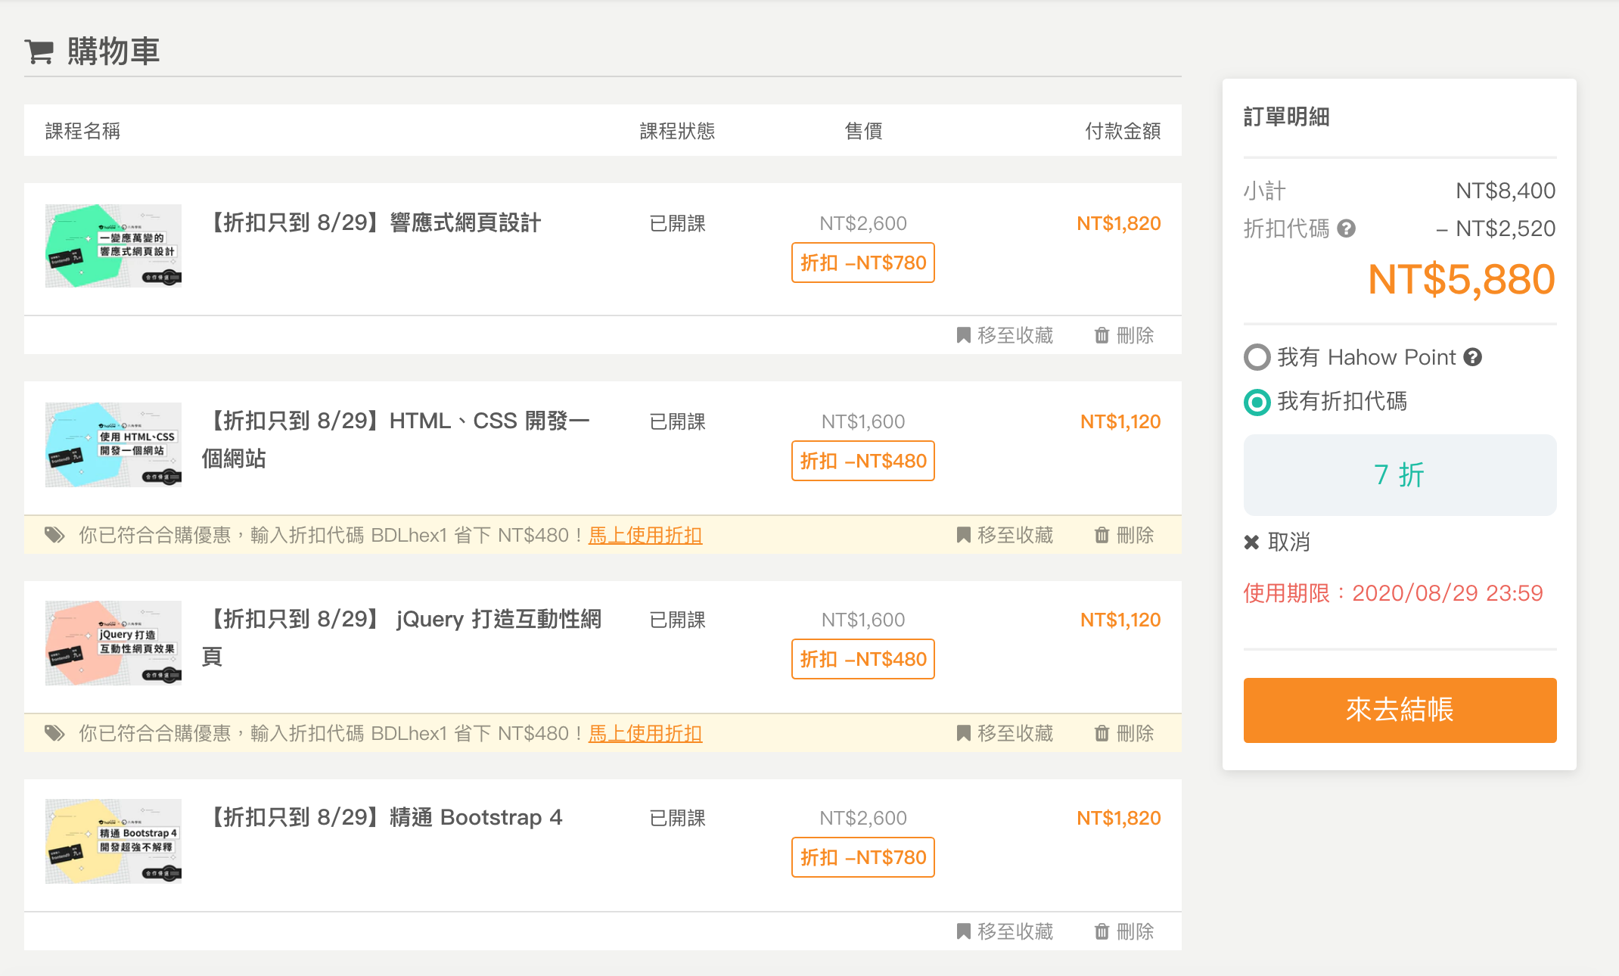This screenshot has height=976, width=1619.
Task: Click bookmark icon for 響應式網頁設計 course
Action: click(x=963, y=335)
